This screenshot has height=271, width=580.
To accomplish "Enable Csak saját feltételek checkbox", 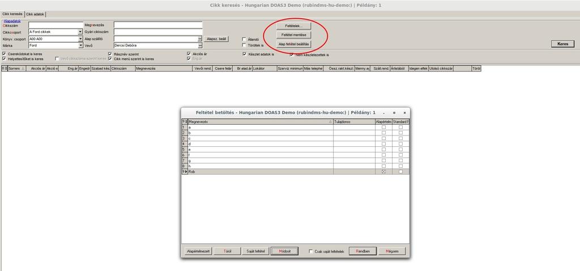I will [311, 251].
